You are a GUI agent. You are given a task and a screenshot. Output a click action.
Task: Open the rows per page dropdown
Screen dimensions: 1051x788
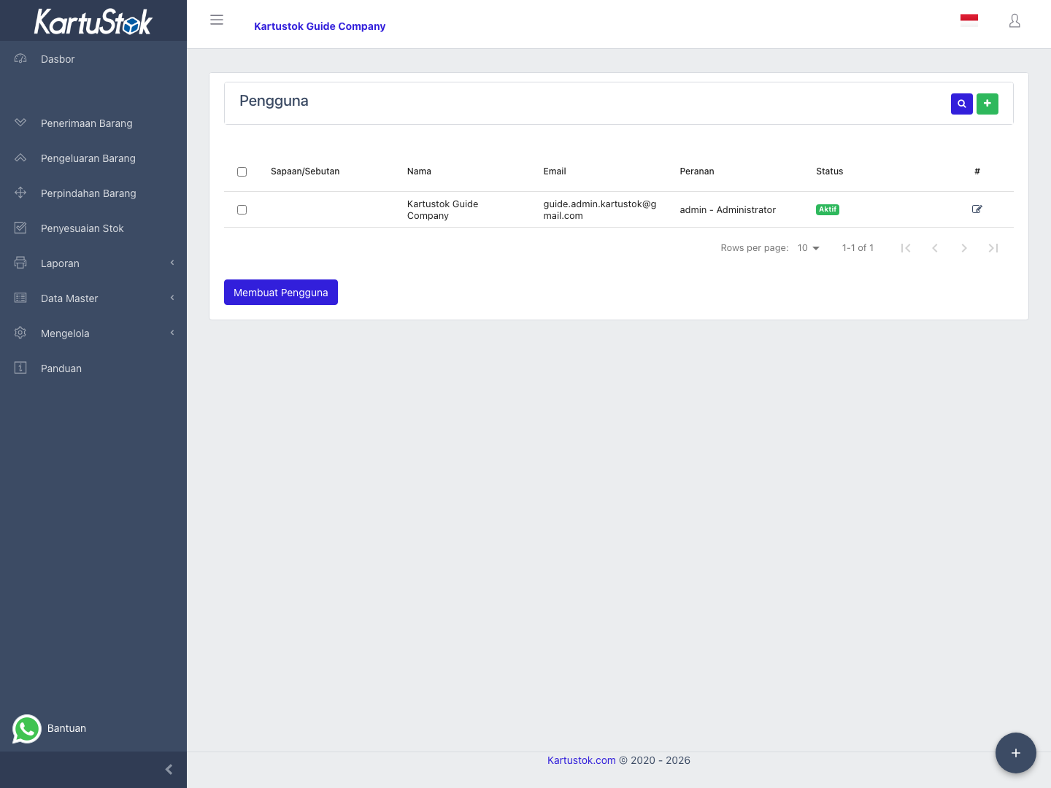tap(809, 248)
